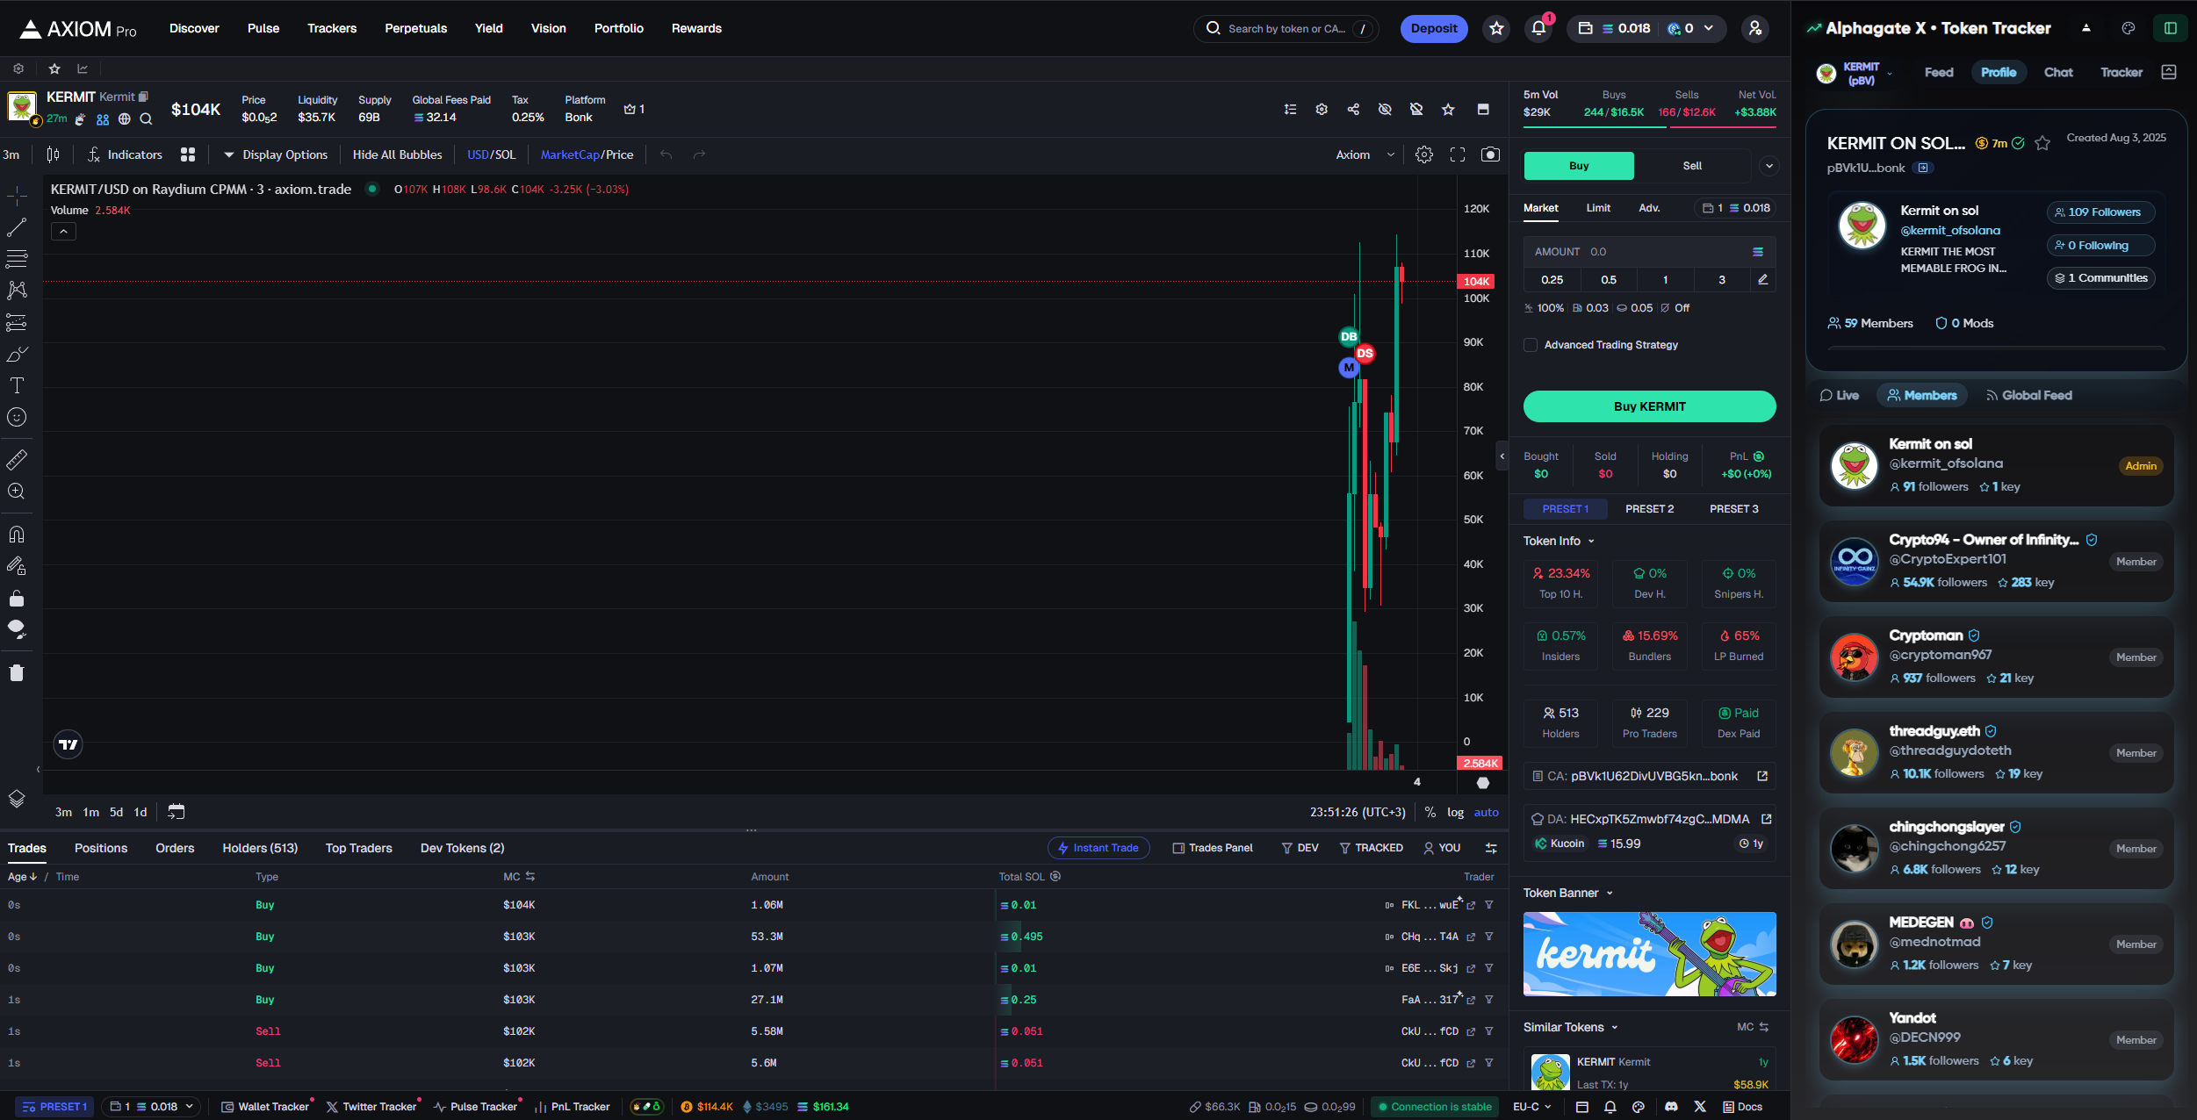Click the trash remove drawings icon
2197x1120 pixels.
[17, 673]
